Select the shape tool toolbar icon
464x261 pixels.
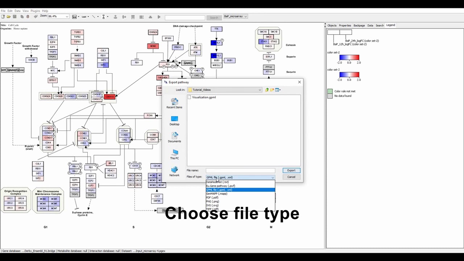click(103, 17)
